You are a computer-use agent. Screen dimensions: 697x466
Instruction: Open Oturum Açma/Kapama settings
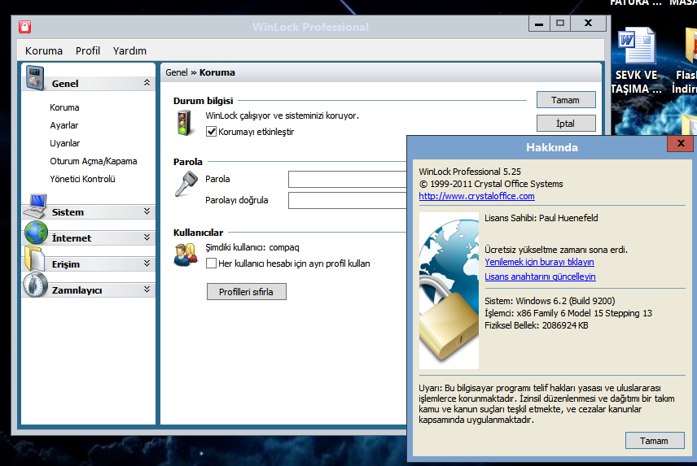94,161
